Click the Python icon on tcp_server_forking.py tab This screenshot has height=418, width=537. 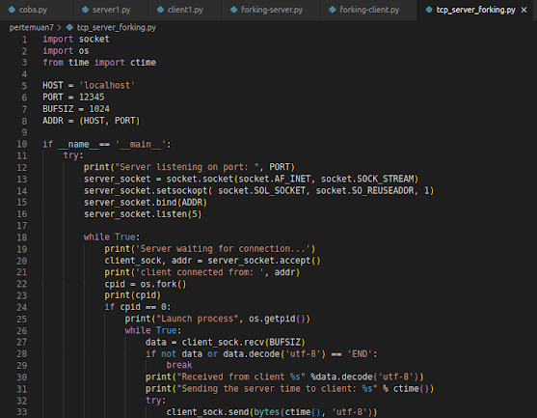(429, 10)
